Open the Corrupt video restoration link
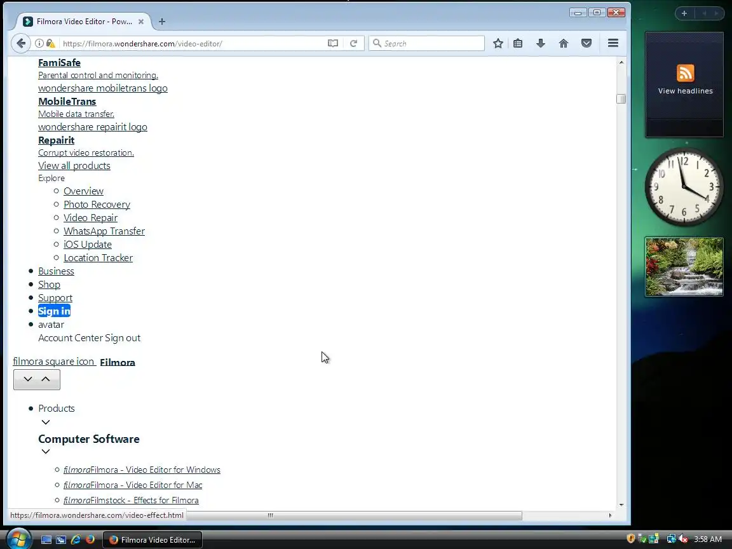Image resolution: width=732 pixels, height=549 pixels. [x=86, y=152]
